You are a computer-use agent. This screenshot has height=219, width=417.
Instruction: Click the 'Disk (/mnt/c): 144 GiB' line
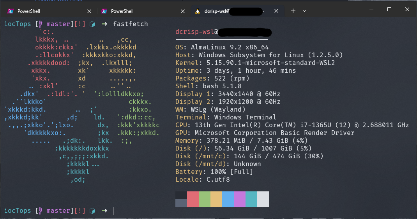[x=249, y=156]
